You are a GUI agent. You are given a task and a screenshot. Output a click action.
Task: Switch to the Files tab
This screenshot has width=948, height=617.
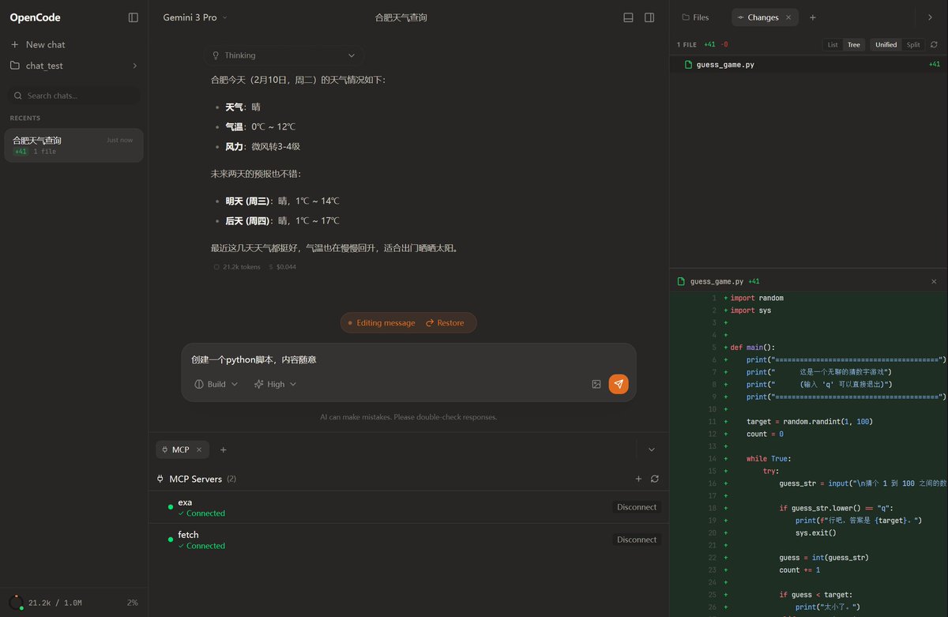(695, 17)
